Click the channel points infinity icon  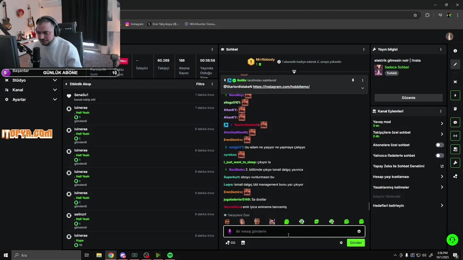click(230, 243)
